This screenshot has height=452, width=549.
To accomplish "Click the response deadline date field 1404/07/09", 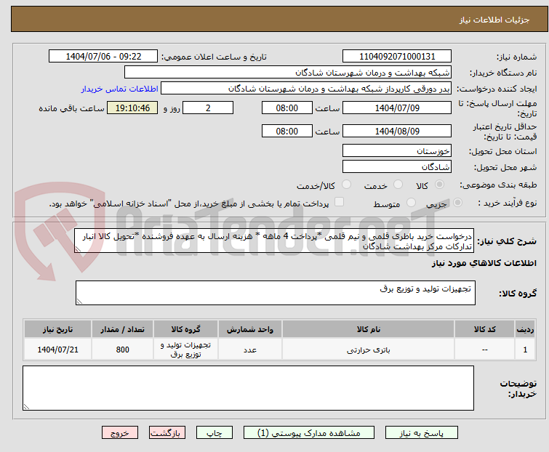I will (x=396, y=108).
